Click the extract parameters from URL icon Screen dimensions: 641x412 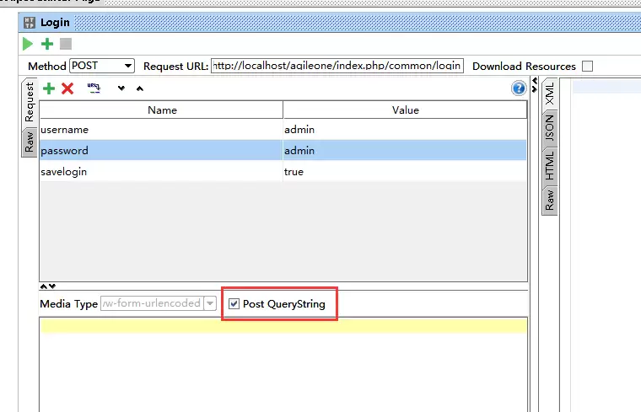[x=94, y=88]
